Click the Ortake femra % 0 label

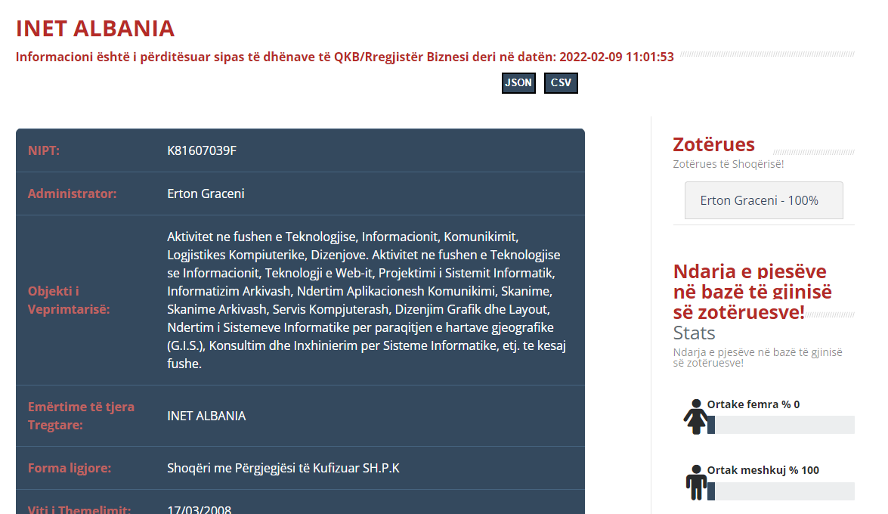click(753, 404)
